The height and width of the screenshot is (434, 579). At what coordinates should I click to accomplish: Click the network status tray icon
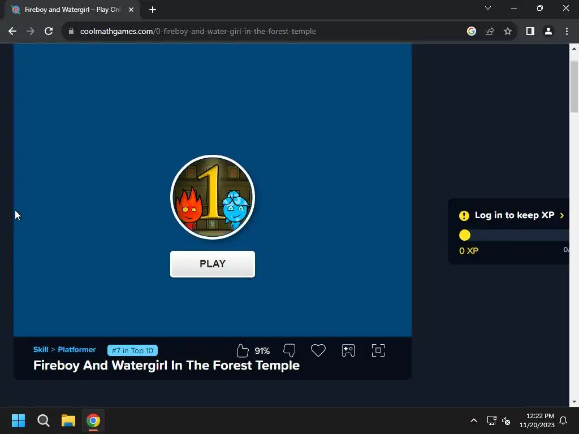(x=491, y=420)
